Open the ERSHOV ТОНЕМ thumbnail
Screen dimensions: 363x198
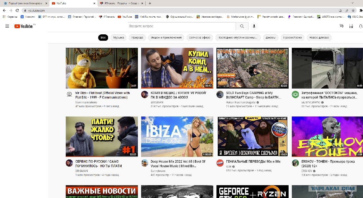click(x=327, y=137)
